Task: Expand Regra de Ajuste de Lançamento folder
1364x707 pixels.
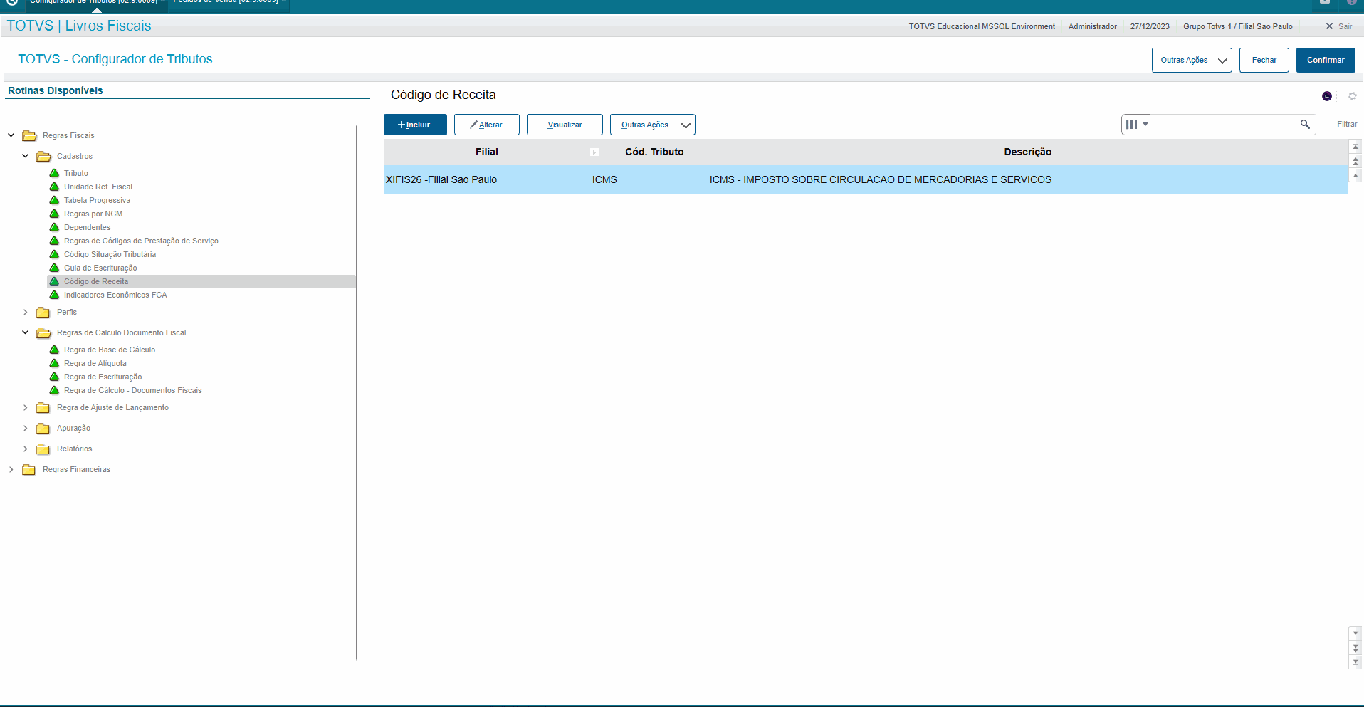Action: [26, 407]
